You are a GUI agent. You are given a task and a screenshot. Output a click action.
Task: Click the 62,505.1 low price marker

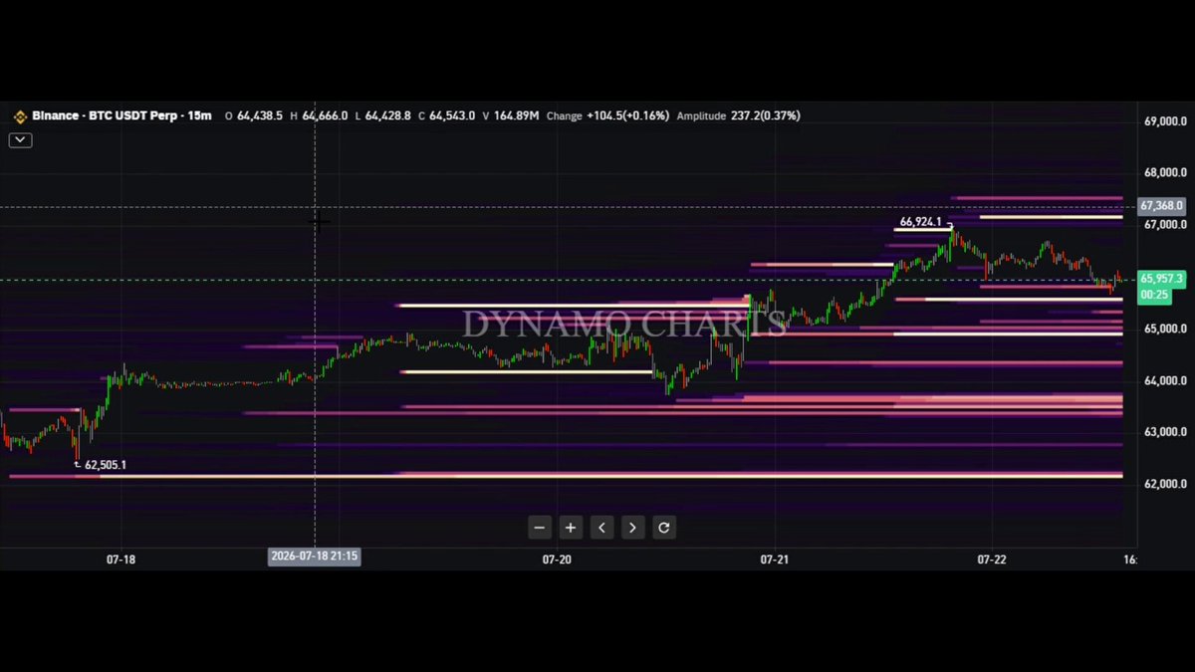(x=106, y=465)
